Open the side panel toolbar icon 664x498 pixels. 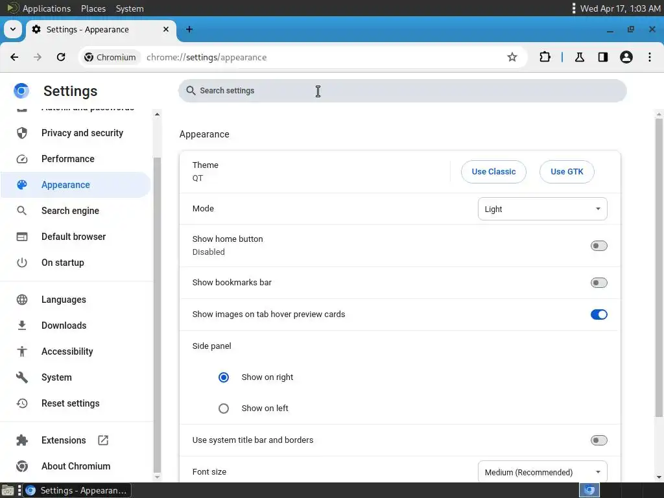click(x=603, y=57)
